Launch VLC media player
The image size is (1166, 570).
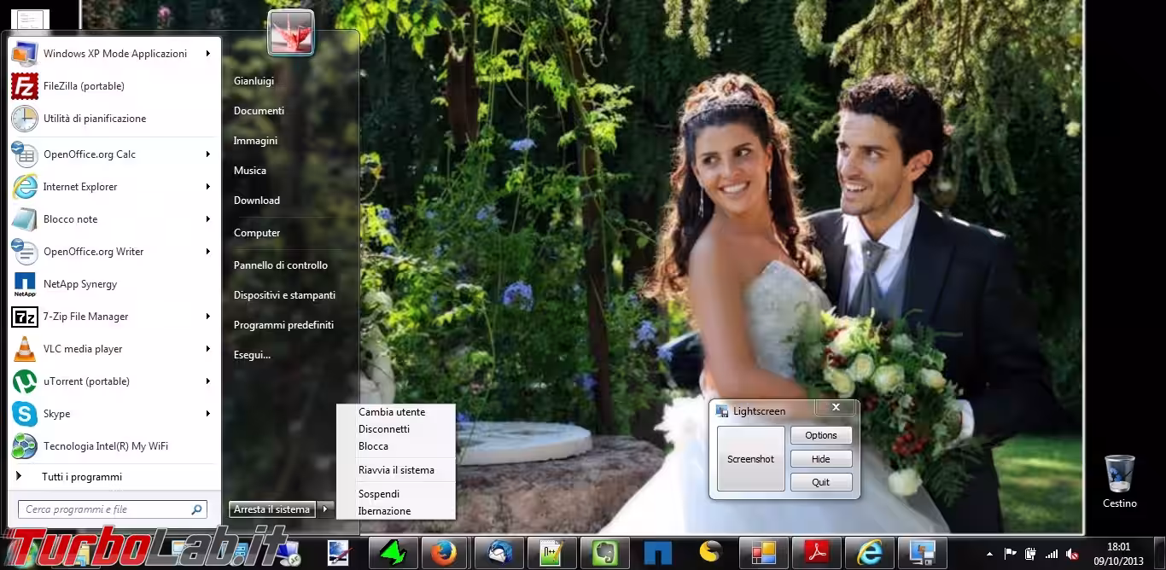pyautogui.click(x=83, y=349)
